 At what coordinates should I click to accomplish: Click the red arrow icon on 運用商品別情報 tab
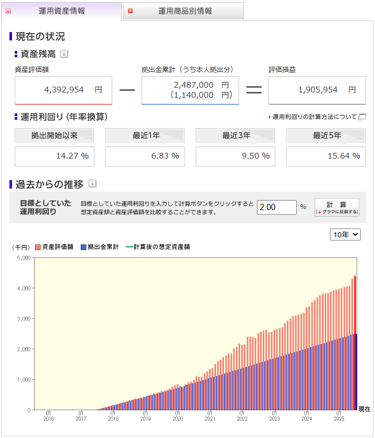(x=130, y=11)
